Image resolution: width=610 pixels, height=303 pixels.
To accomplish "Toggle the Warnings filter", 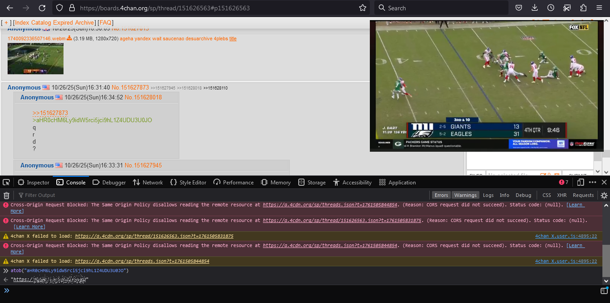I will pos(466,195).
